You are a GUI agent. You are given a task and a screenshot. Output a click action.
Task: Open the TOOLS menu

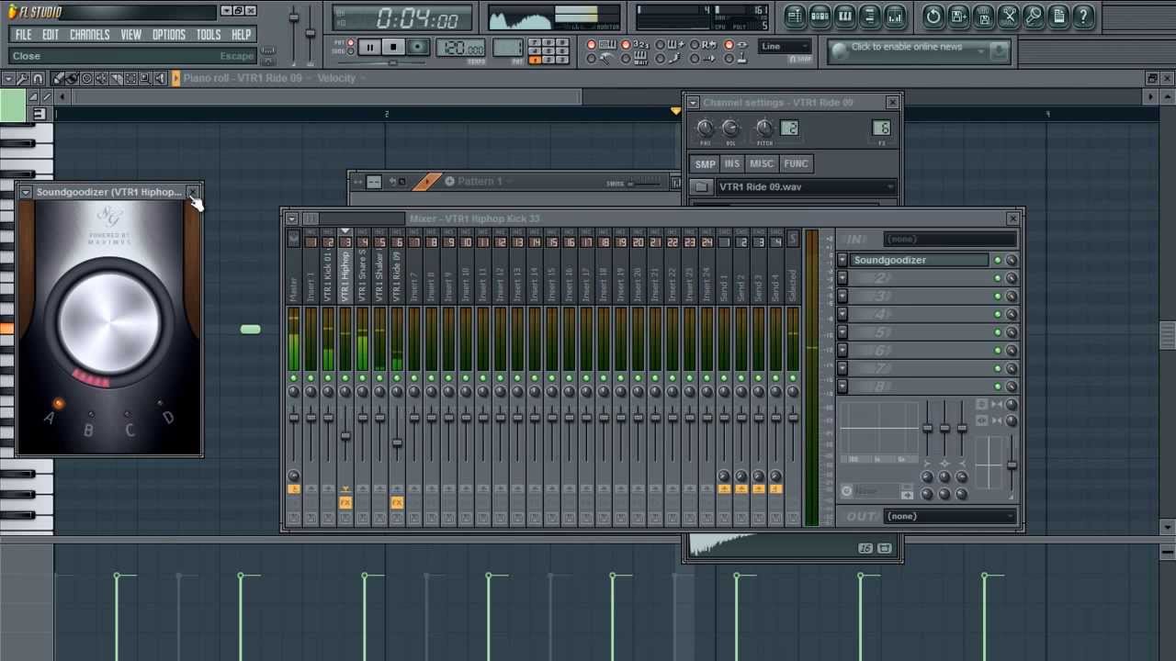click(x=208, y=34)
